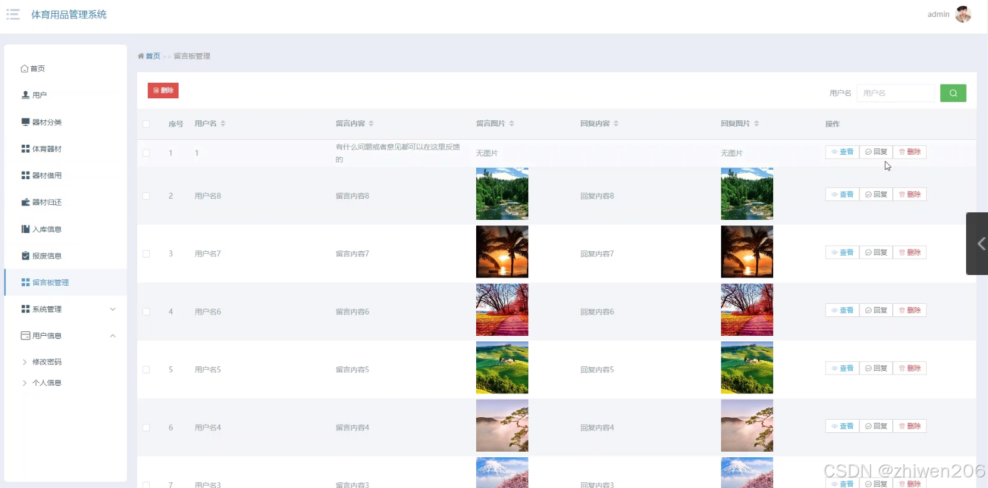Click the 用户名6 cell text
Screen dimensions: 988x488
click(208, 312)
